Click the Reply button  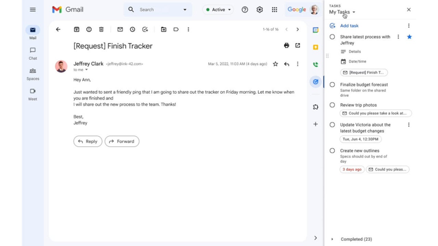[88, 141]
